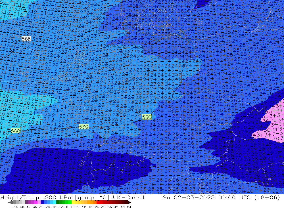Click the legend value '-54'
The width and height of the screenshot is (284, 208).
coord(14,207)
